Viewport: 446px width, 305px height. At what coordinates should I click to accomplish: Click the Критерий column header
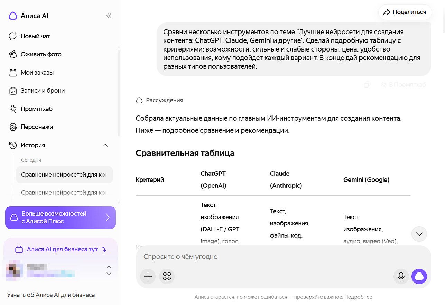[x=150, y=180]
